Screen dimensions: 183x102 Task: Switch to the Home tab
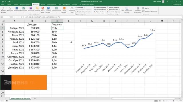click(x=9, y=5)
